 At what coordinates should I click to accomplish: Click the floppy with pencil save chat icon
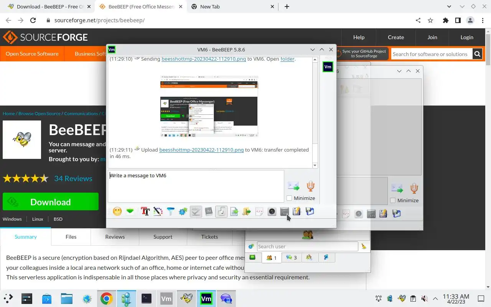pyautogui.click(x=297, y=211)
